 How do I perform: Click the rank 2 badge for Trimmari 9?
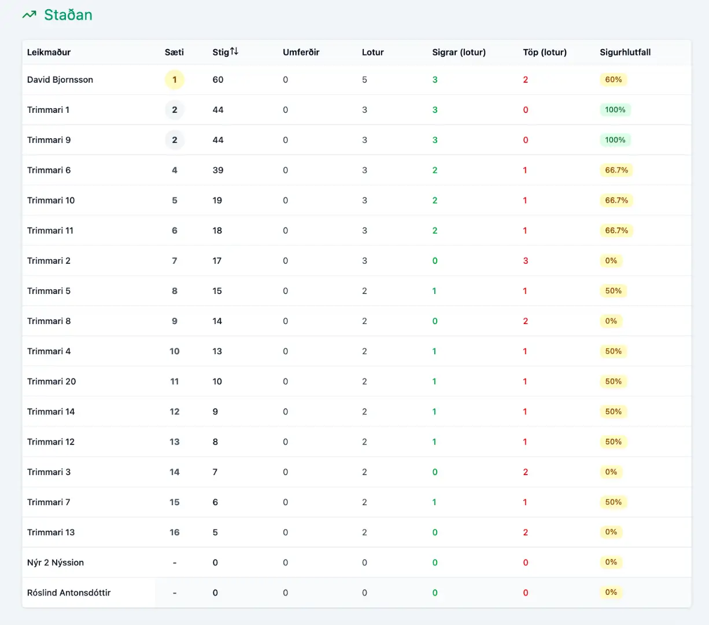click(174, 140)
